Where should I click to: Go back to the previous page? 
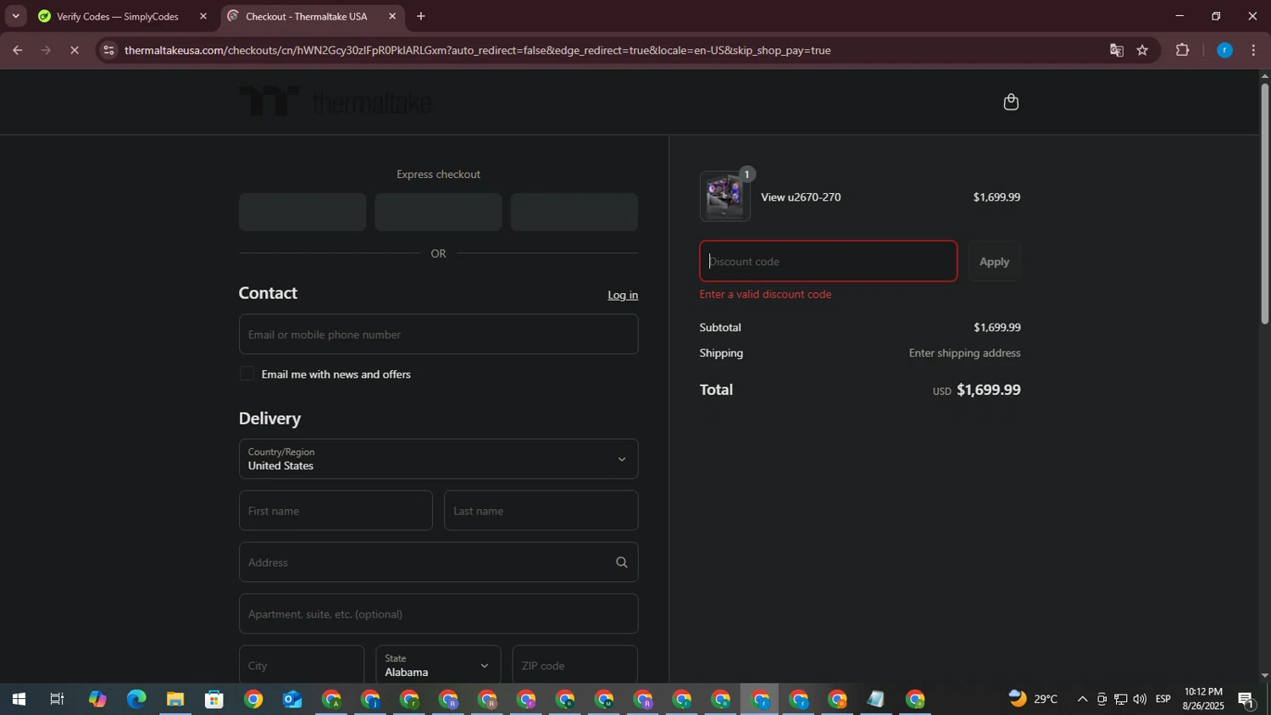[x=17, y=50]
